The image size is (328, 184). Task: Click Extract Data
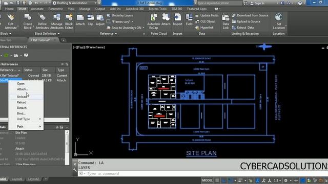point(243,28)
